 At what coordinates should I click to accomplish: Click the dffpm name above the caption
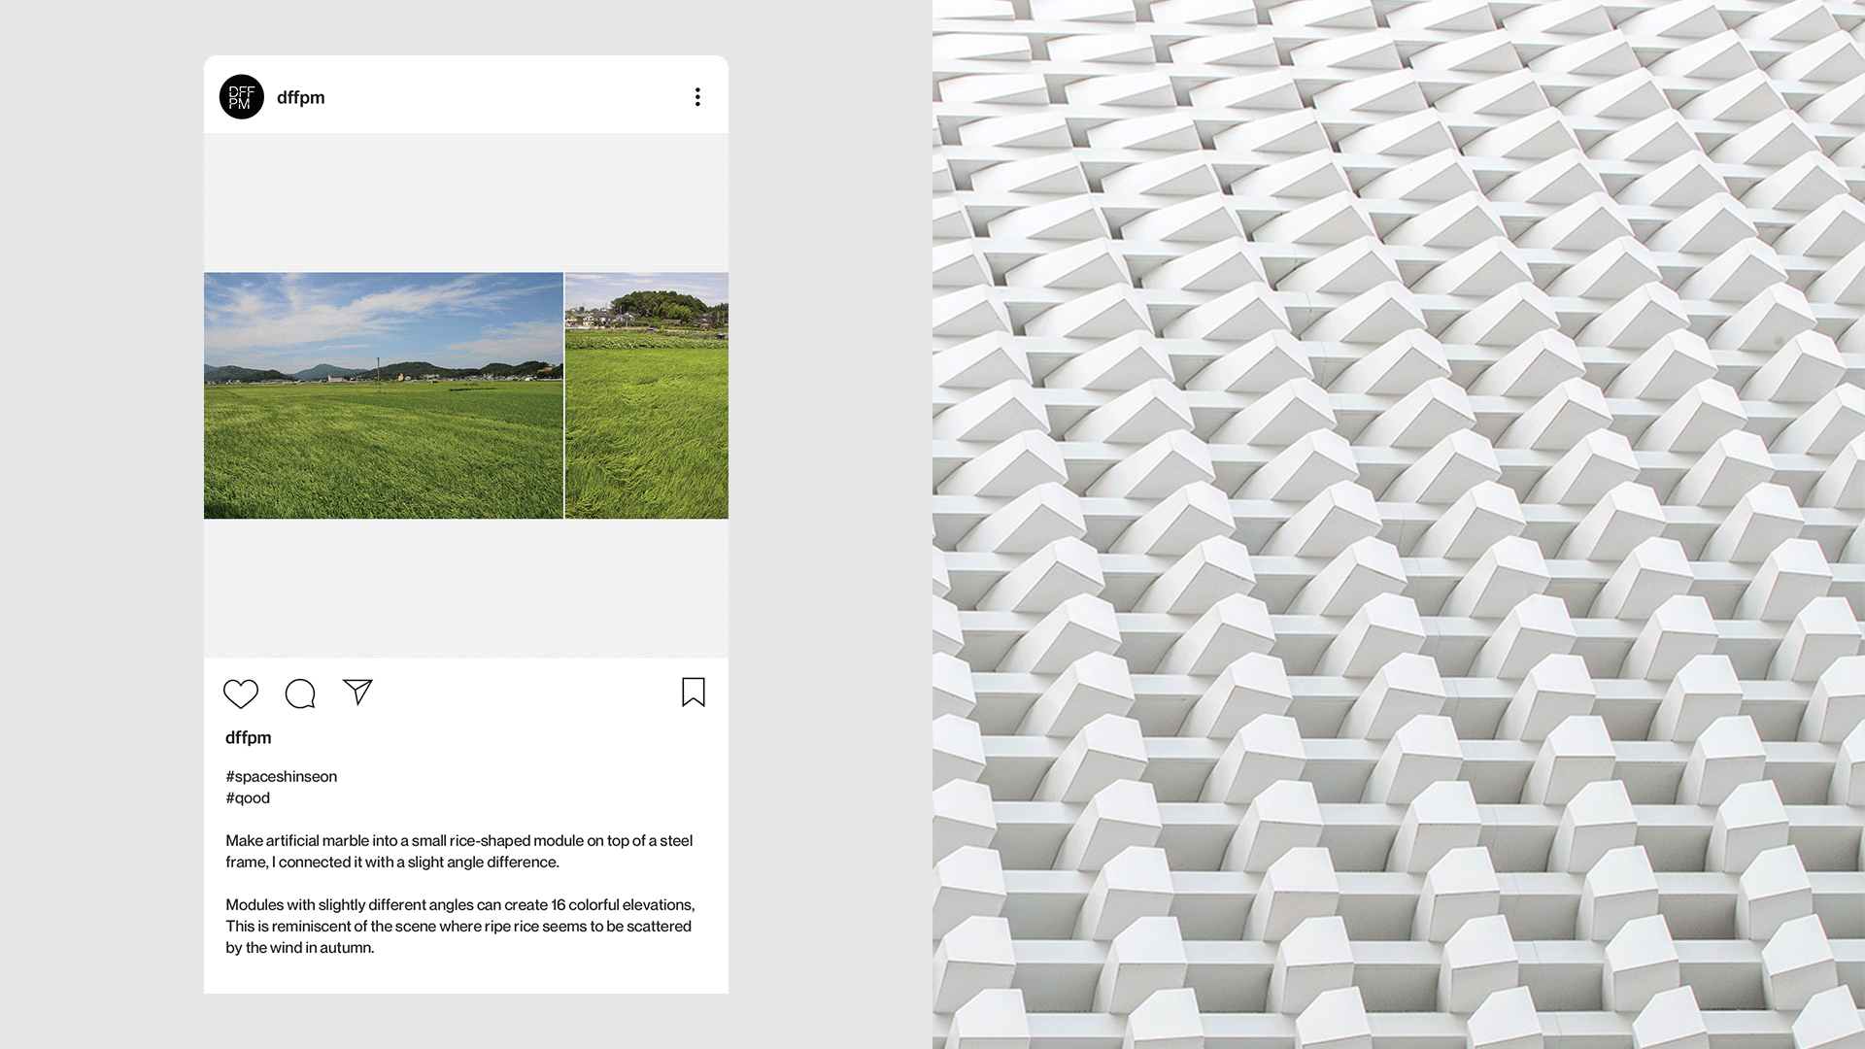pos(249,737)
